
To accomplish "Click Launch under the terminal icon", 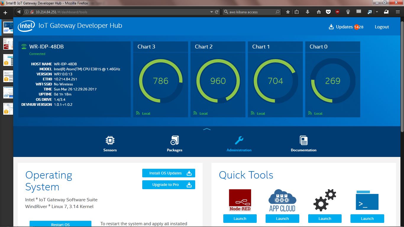I will [367, 219].
